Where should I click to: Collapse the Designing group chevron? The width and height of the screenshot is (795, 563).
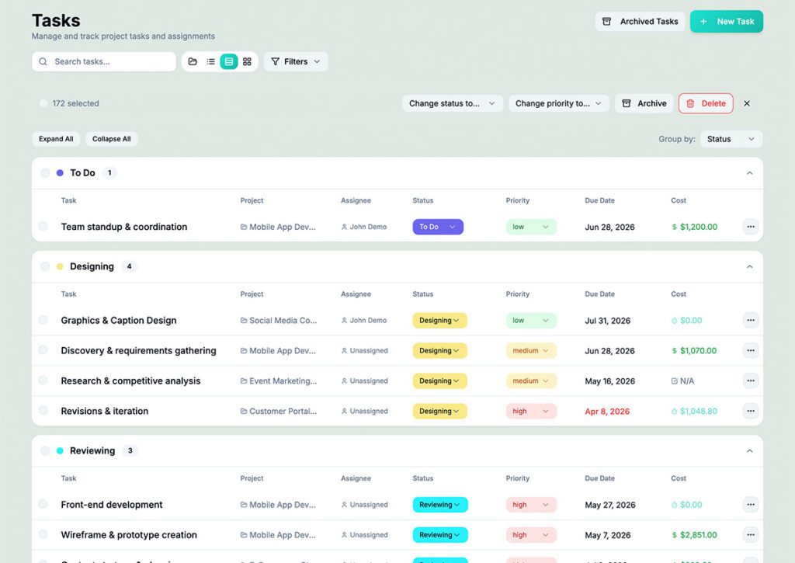click(749, 267)
